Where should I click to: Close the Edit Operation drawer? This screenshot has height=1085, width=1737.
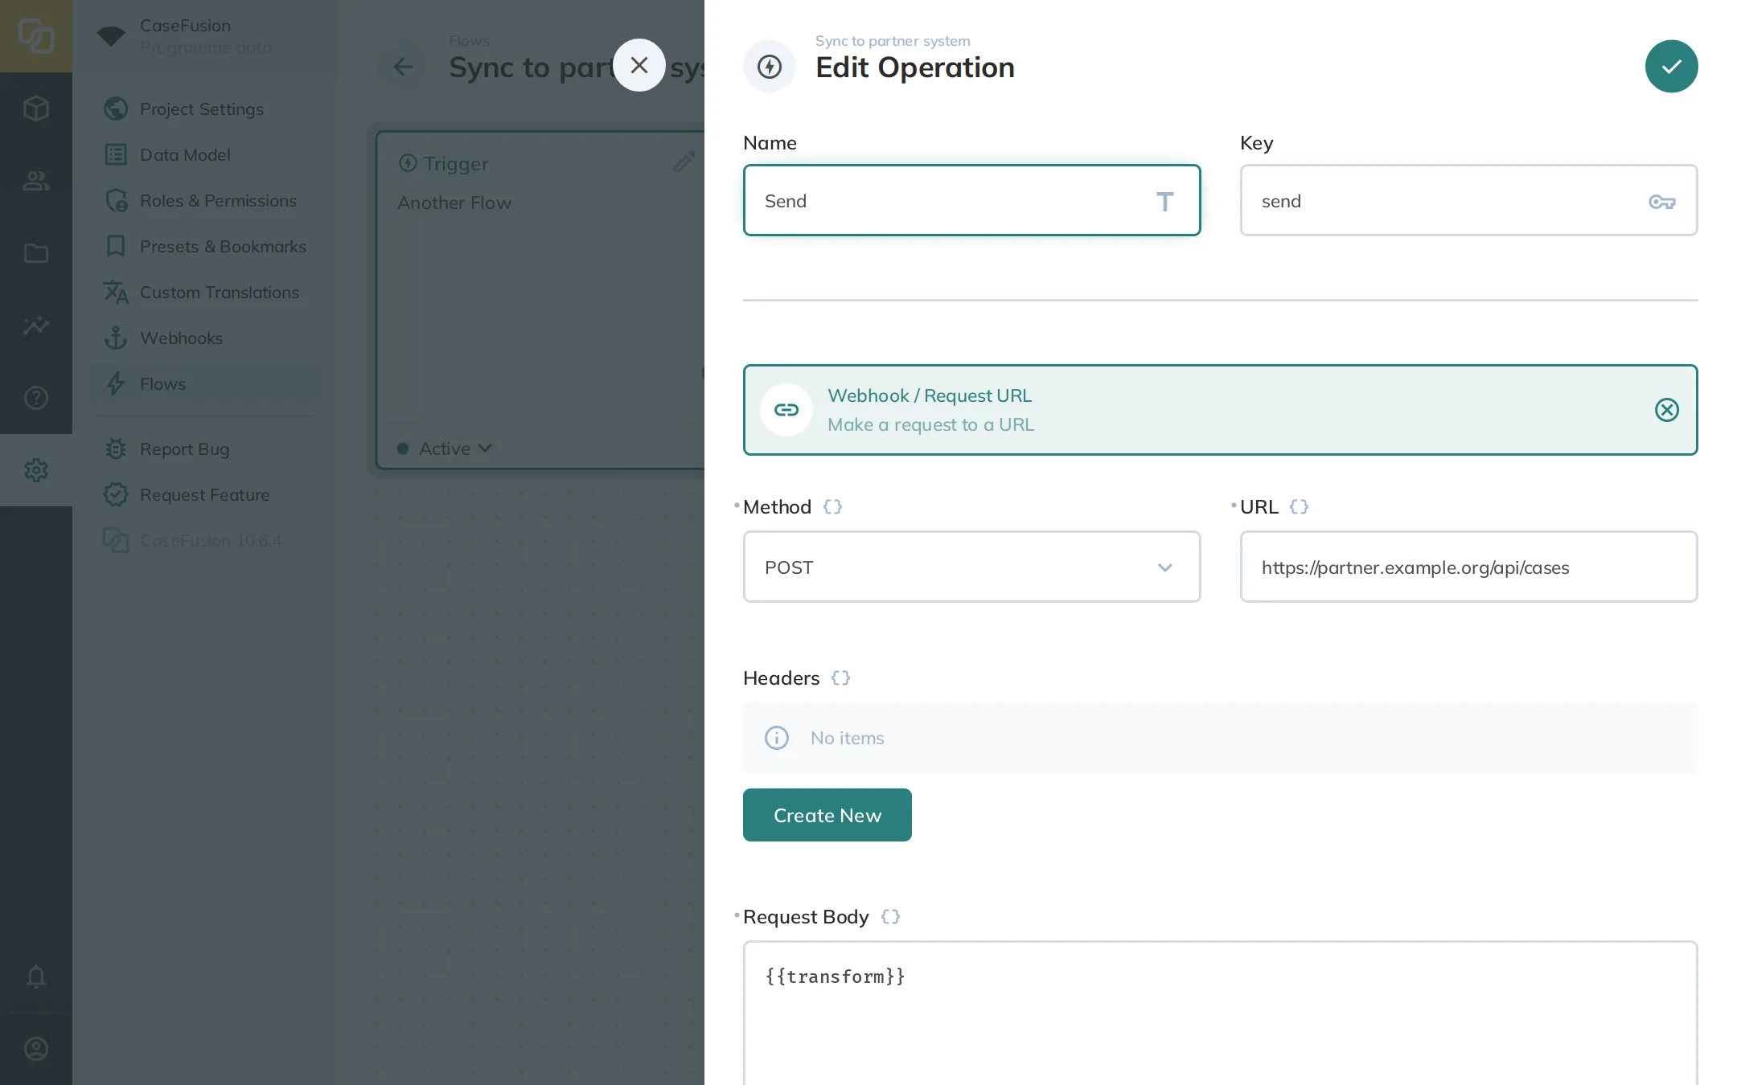pos(639,65)
